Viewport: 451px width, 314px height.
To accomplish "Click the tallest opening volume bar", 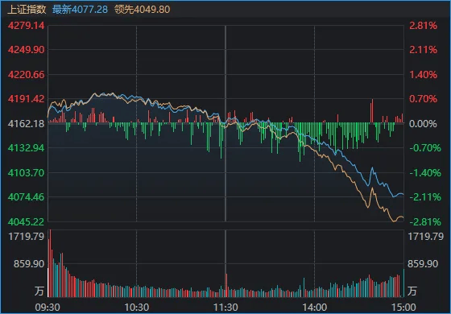I will pos(50,263).
